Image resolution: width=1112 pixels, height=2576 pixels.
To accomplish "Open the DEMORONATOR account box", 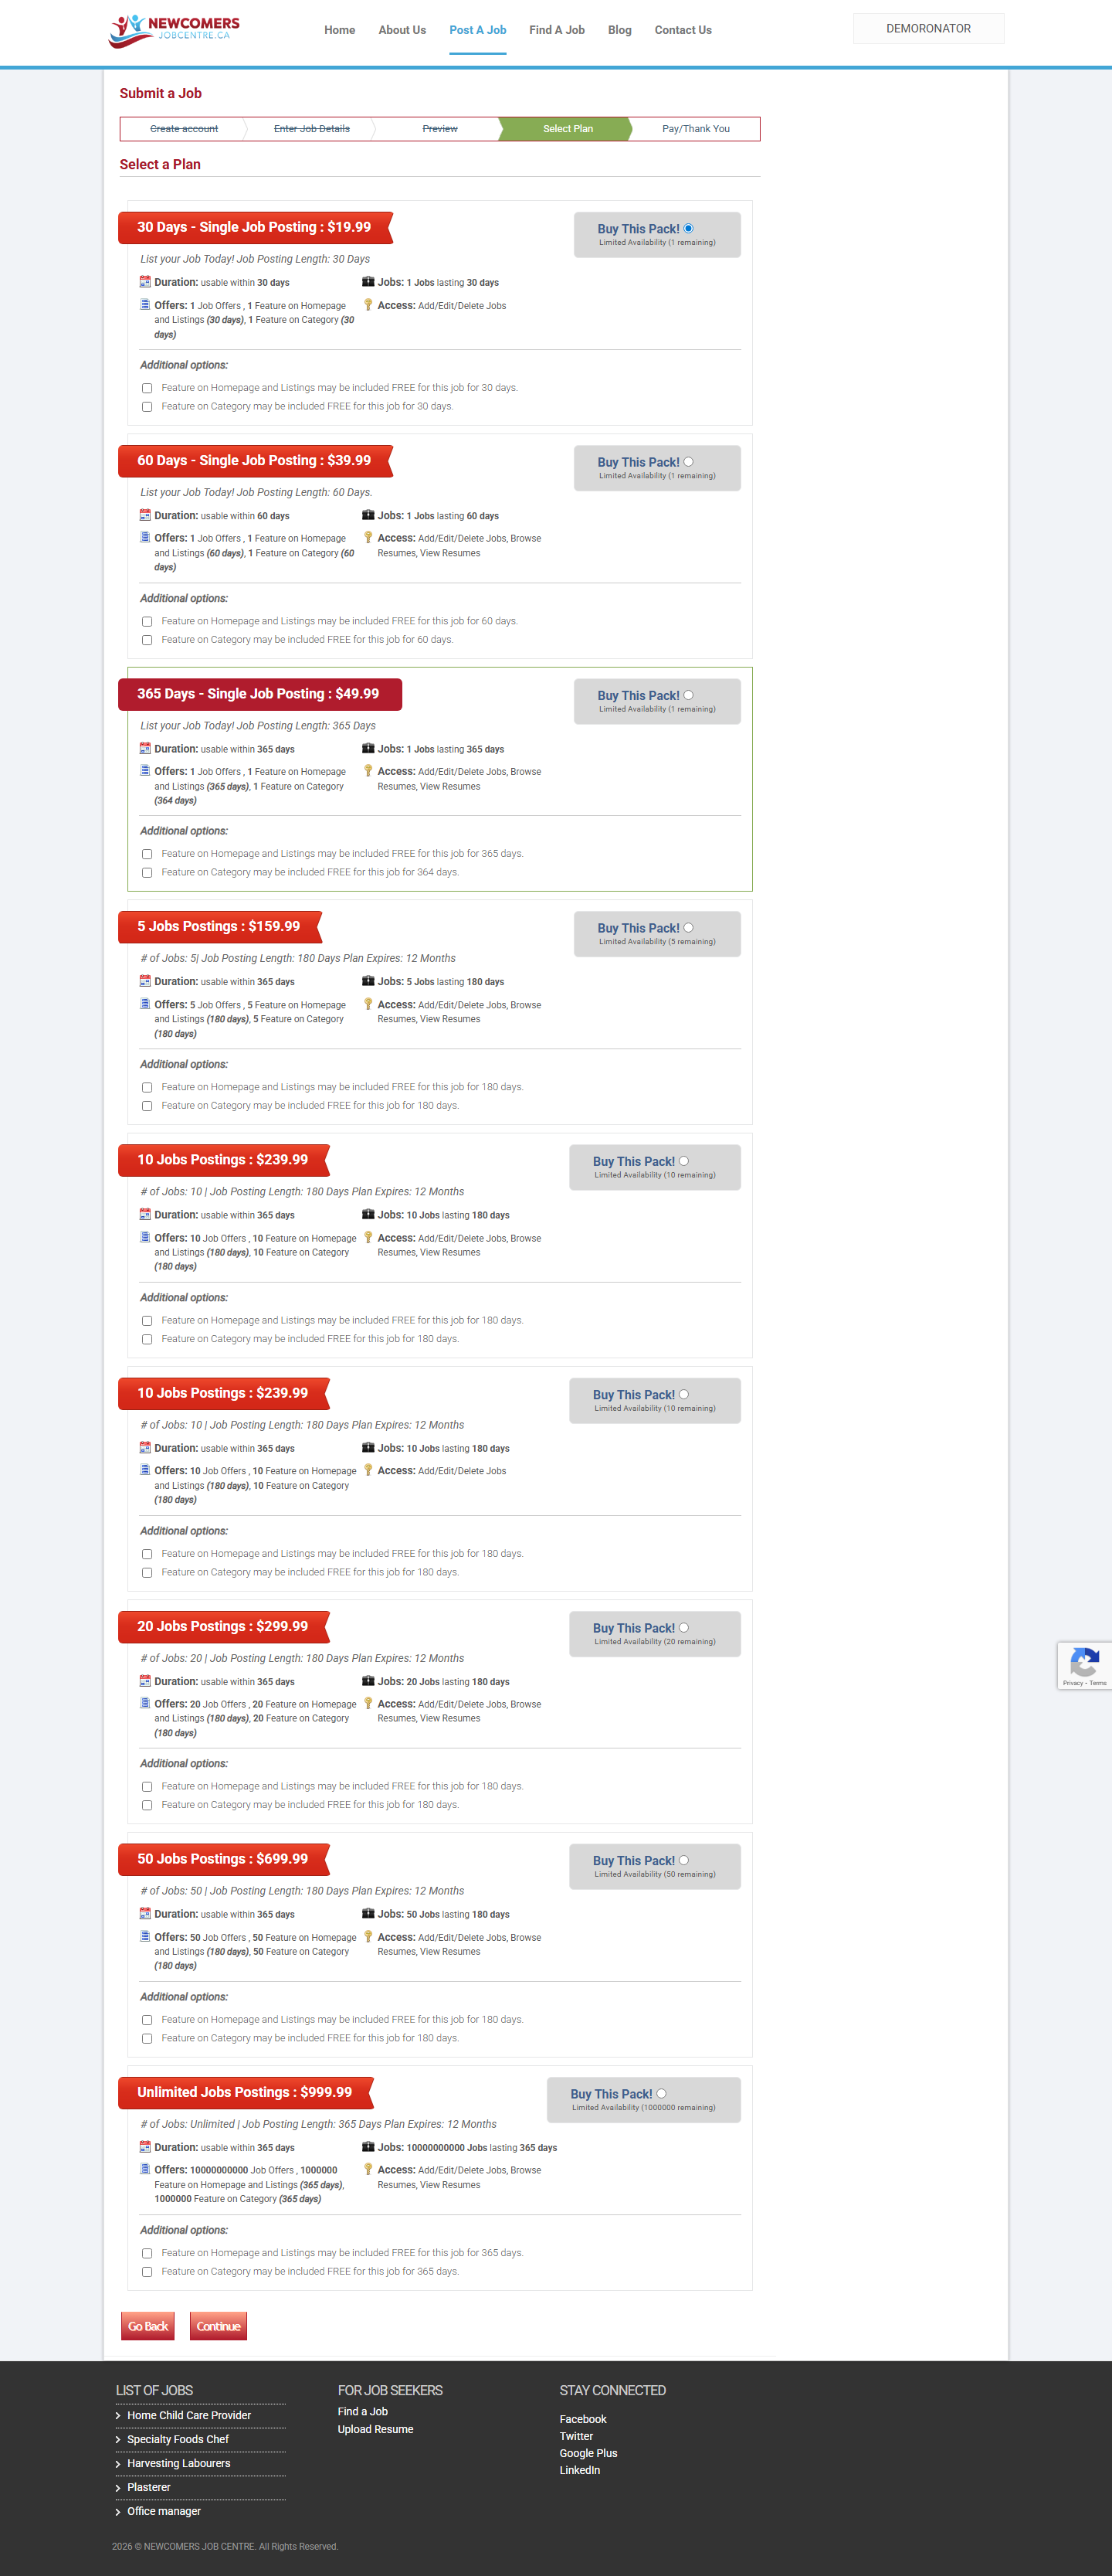I will (x=928, y=29).
